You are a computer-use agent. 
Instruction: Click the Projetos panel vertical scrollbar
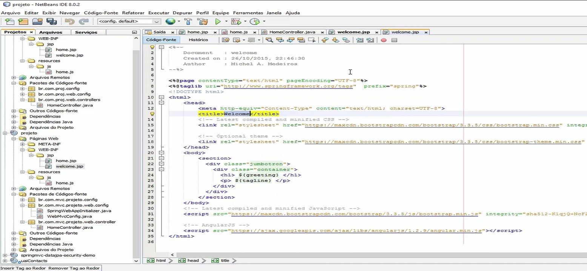136,151
